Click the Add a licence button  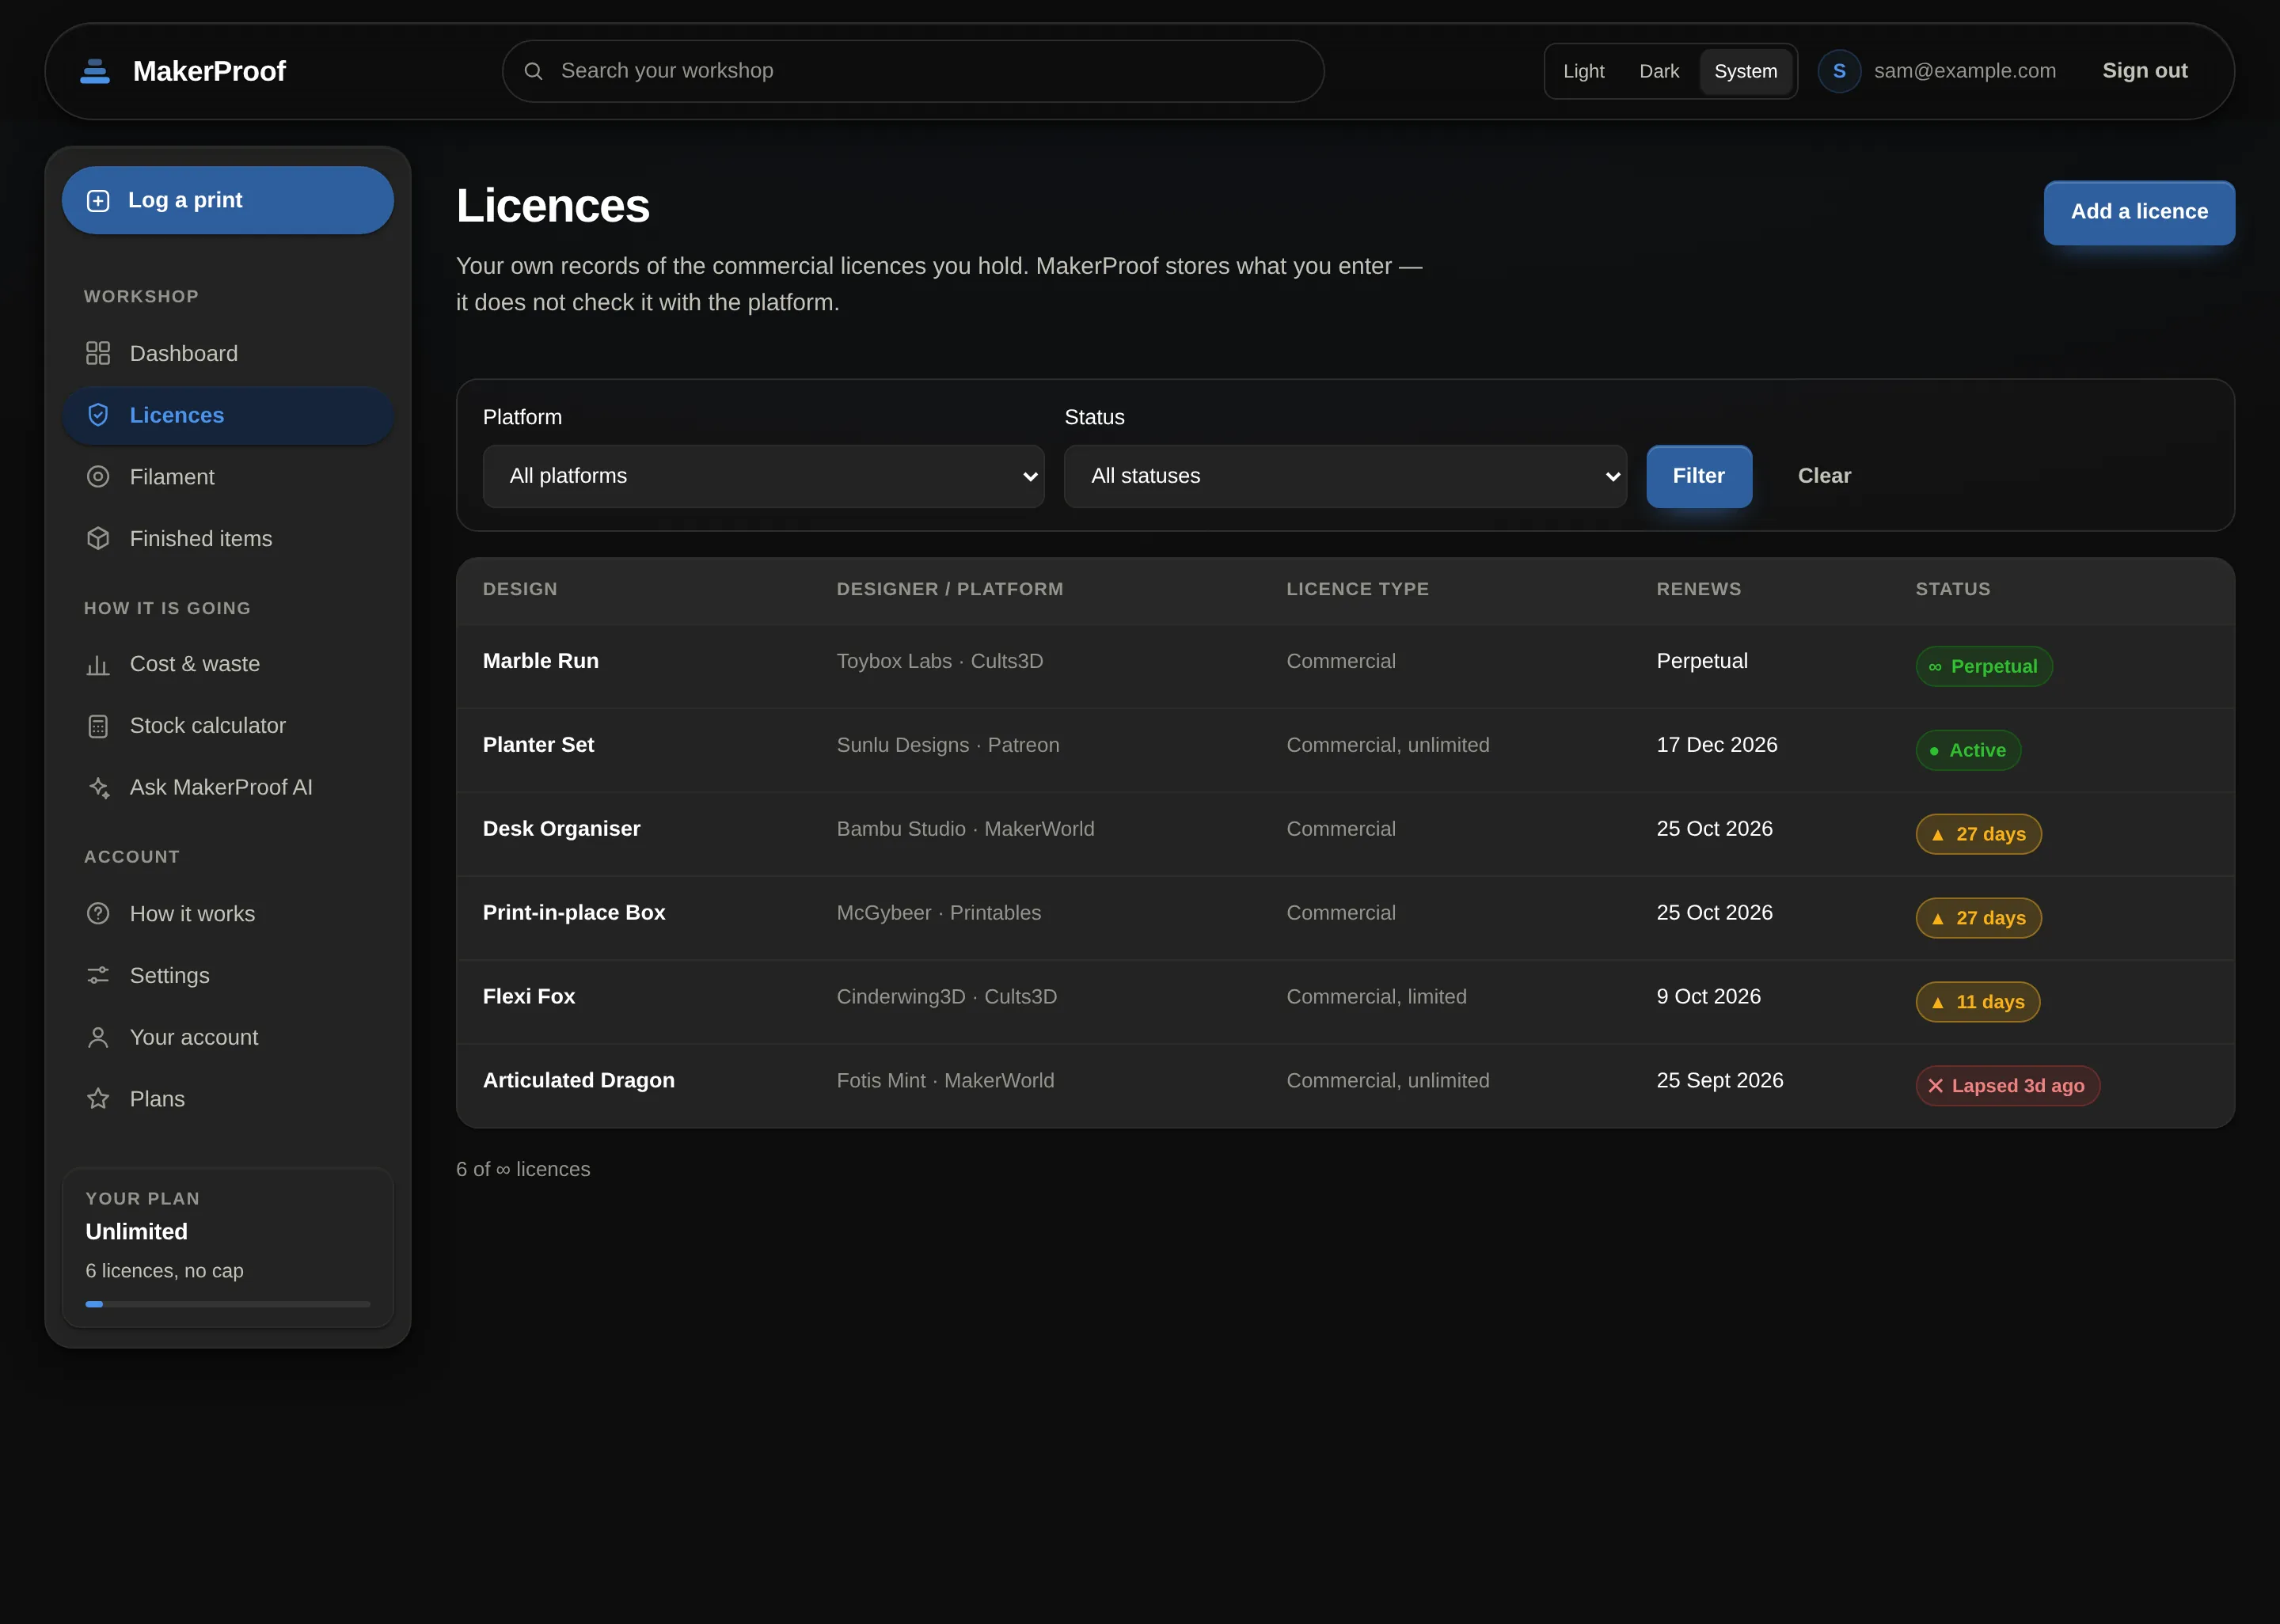pyautogui.click(x=2139, y=212)
